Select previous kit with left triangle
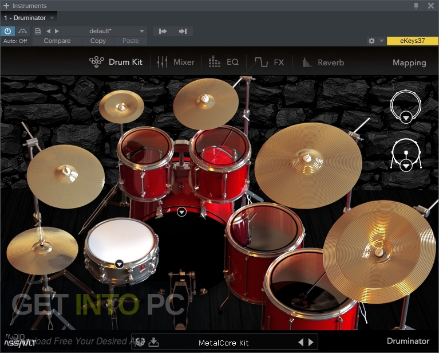This screenshot has width=439, height=353. (301, 342)
